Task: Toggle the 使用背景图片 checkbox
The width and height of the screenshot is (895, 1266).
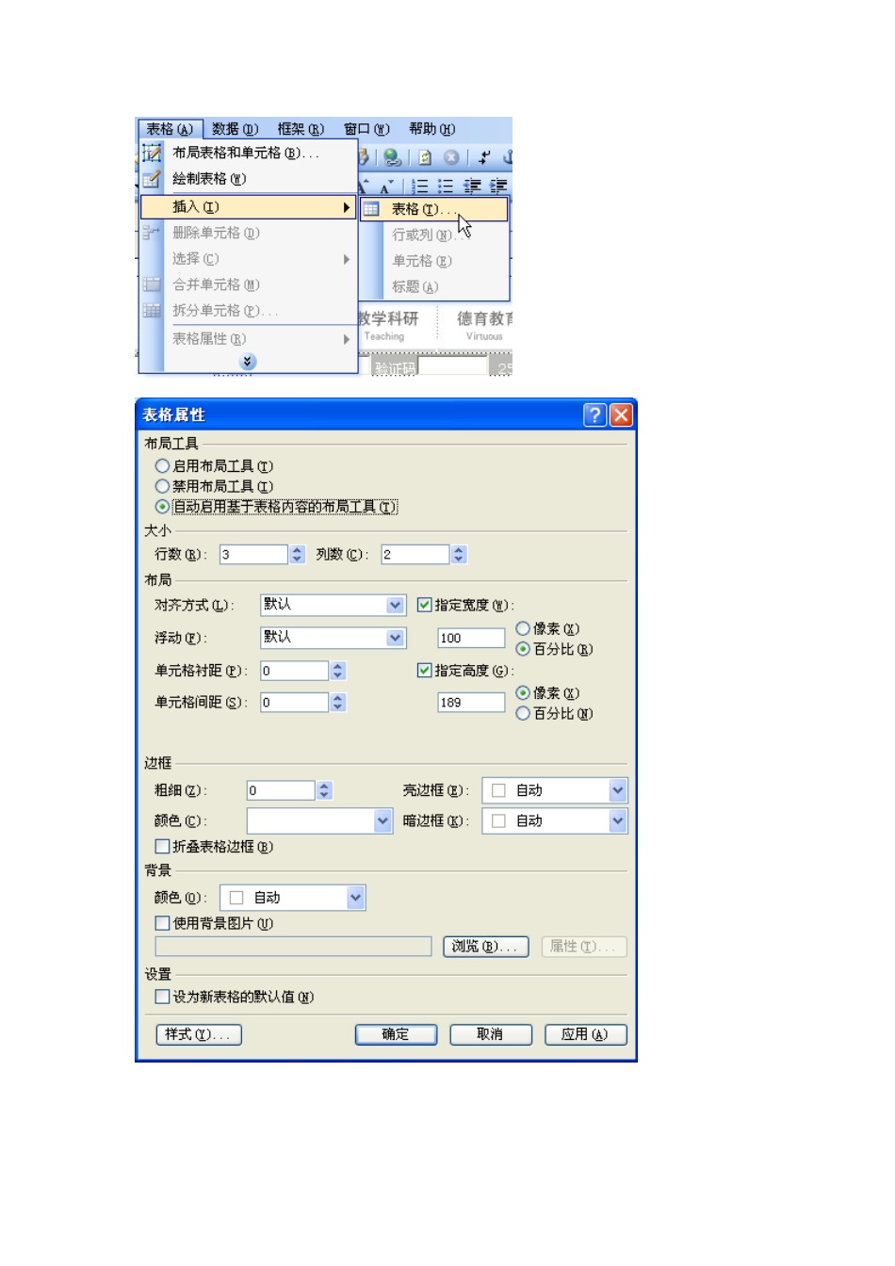Action: tap(162, 924)
